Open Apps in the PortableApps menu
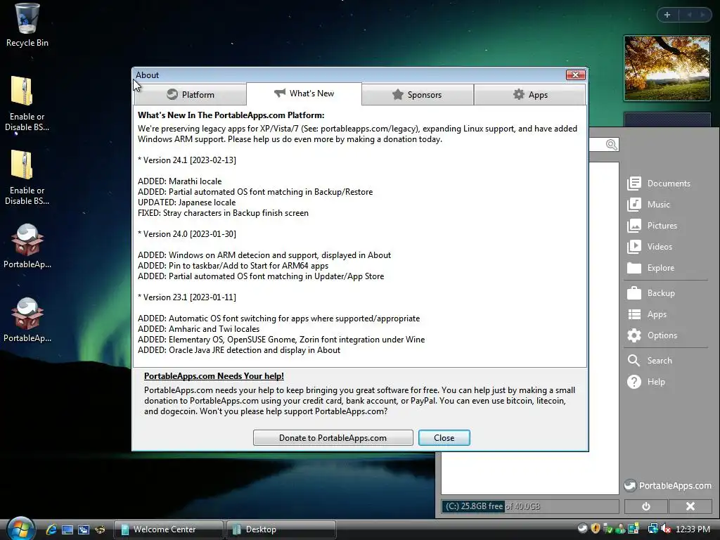720x540 pixels. pos(647,314)
